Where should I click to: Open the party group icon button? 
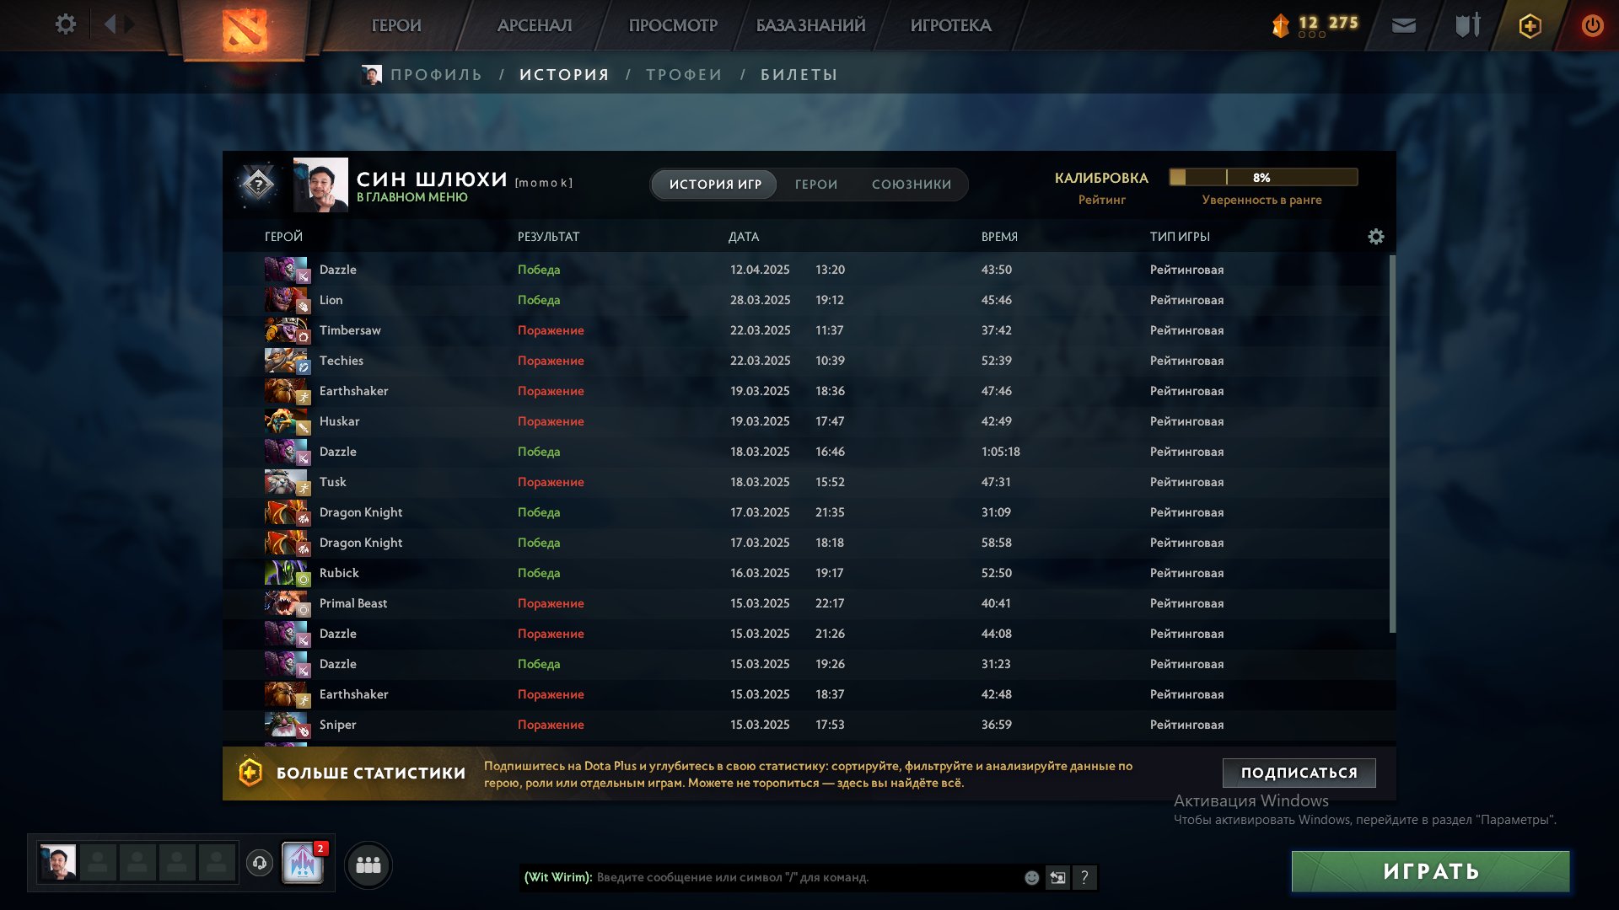tap(368, 865)
